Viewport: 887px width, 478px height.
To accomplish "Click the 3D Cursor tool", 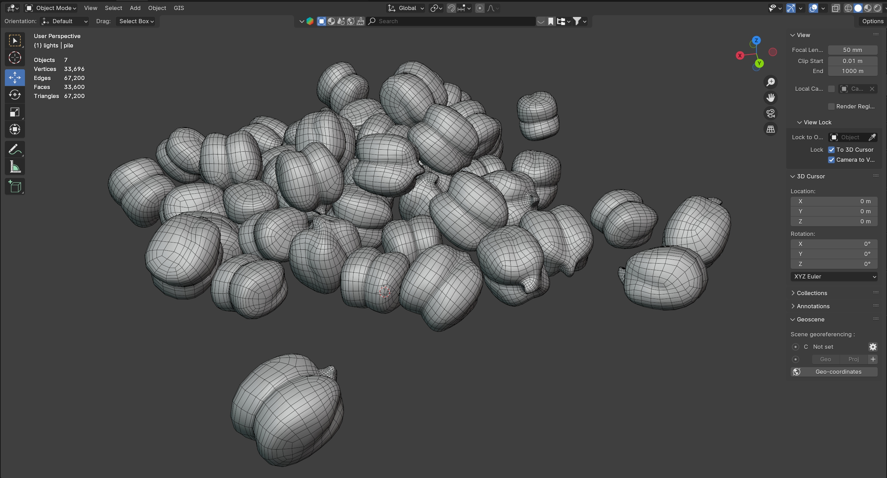I will tap(15, 57).
